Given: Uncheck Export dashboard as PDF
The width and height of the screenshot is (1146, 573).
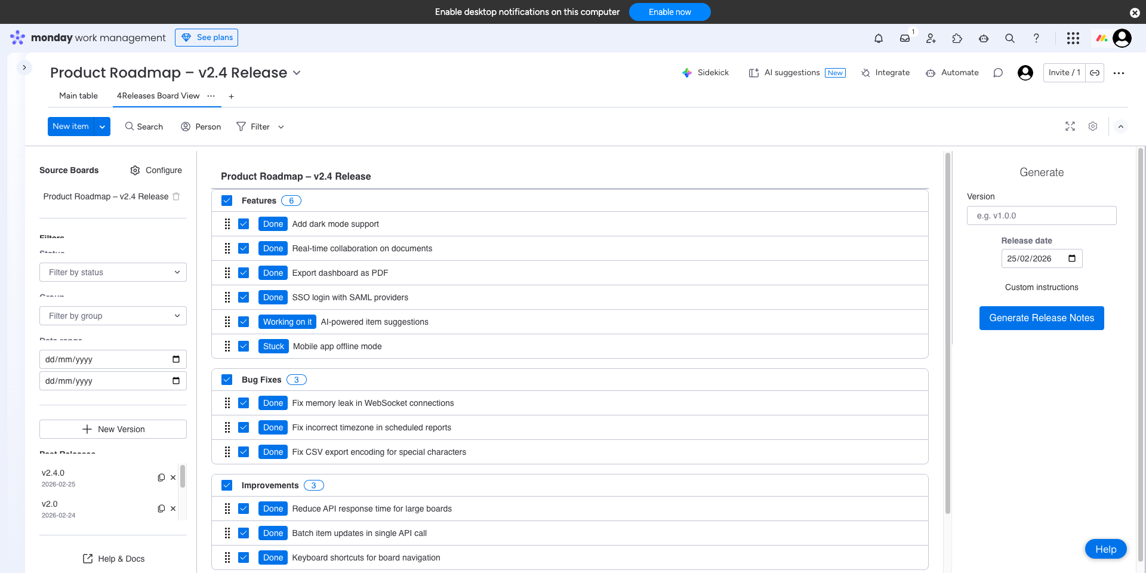Looking at the screenshot, I should (244, 273).
